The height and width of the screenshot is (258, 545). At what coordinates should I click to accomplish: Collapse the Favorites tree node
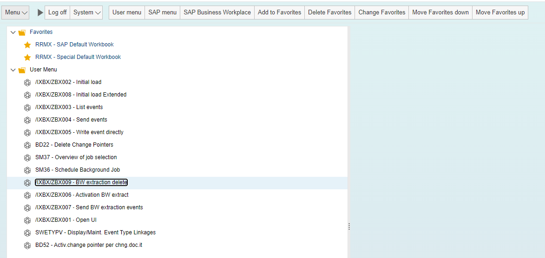point(13,32)
